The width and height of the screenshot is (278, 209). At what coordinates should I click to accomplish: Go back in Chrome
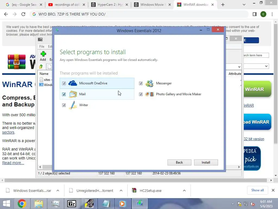6,14
